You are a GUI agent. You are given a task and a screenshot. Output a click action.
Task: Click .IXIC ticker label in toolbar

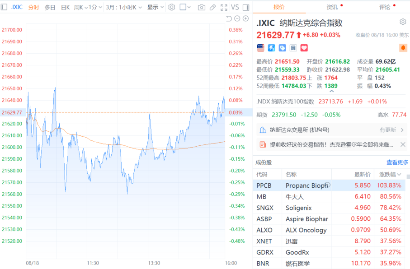pyautogui.click(x=17, y=7)
